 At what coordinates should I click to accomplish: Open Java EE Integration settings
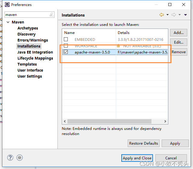[35, 52]
